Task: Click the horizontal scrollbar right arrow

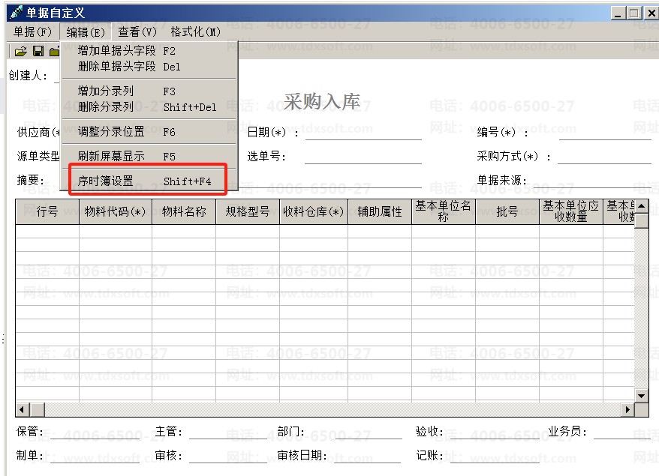Action: (x=628, y=409)
